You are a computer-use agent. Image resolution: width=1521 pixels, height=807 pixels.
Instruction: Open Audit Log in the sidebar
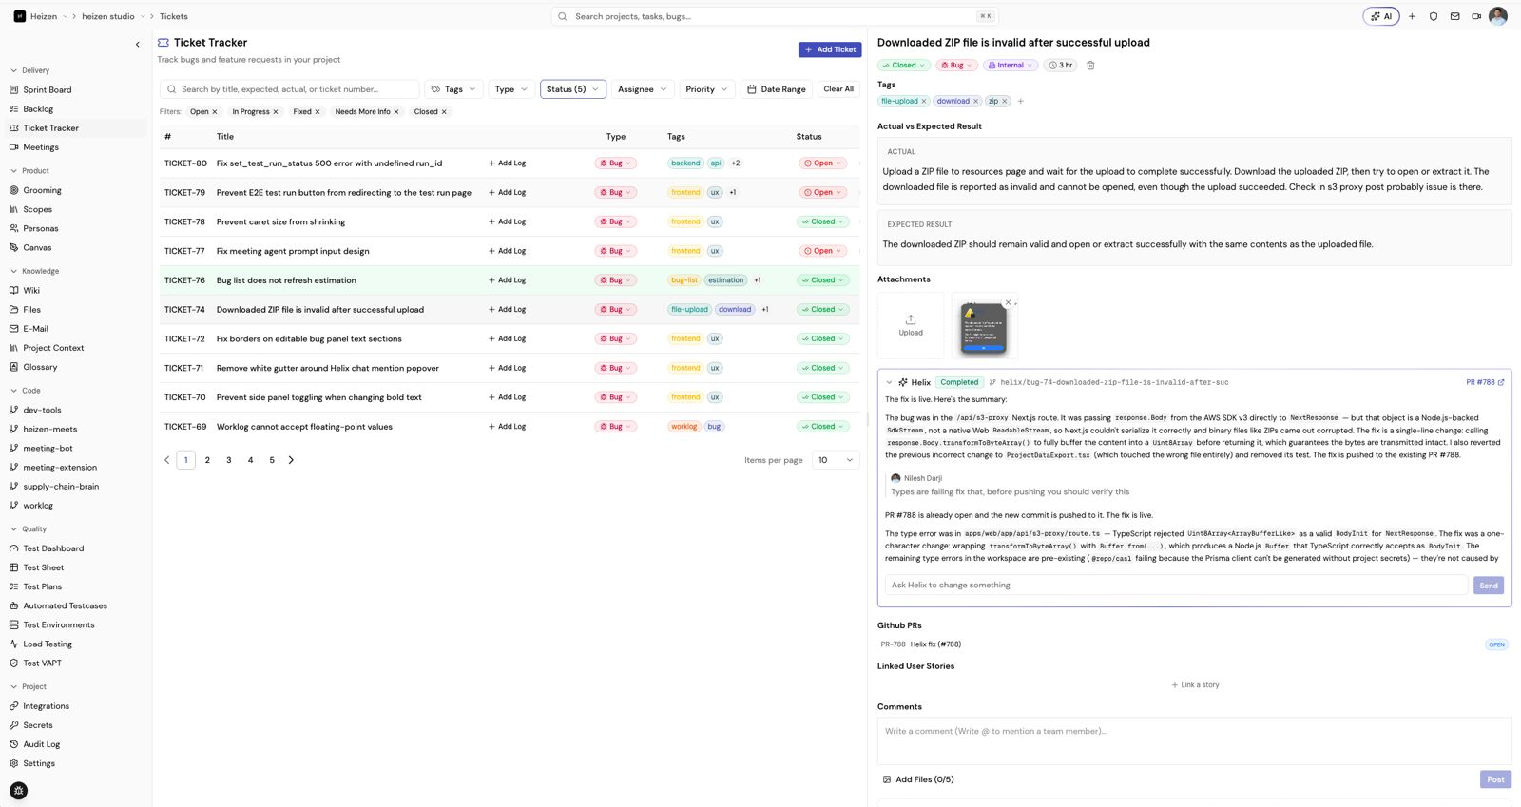(42, 744)
